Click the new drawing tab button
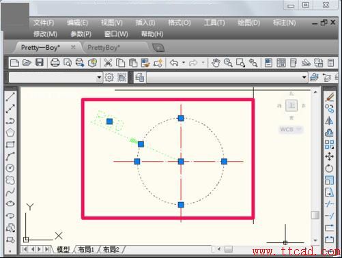 [158, 48]
